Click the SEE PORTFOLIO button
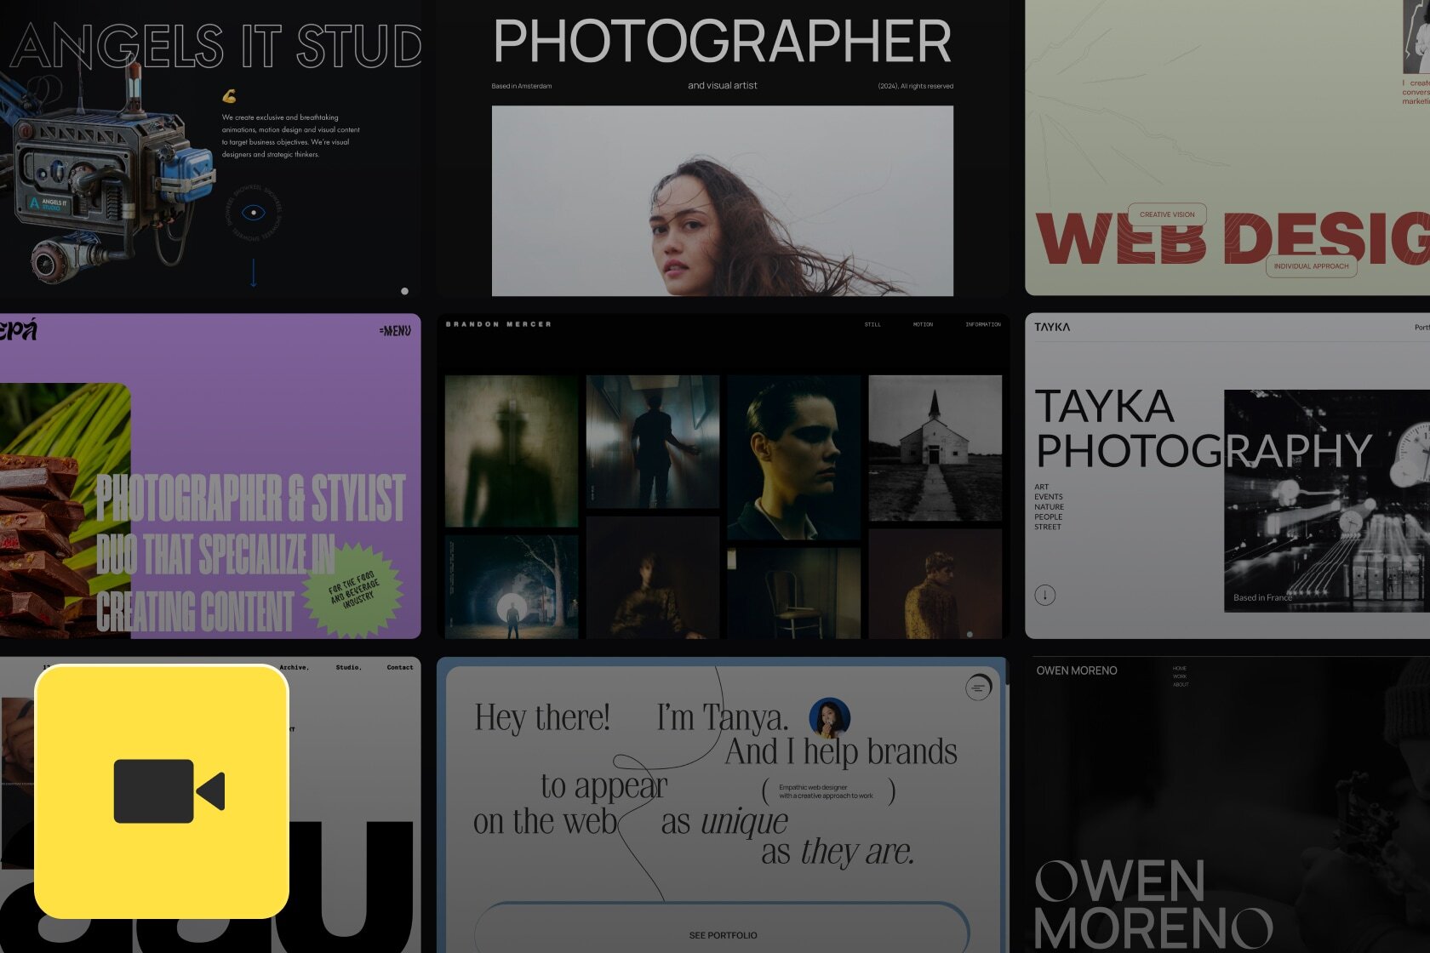Viewport: 1430px width, 953px height. pos(722,929)
